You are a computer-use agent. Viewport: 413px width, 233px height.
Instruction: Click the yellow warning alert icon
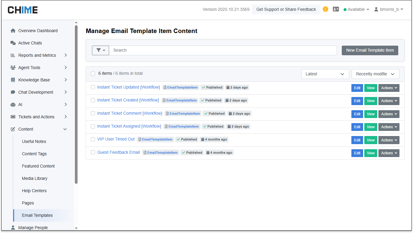click(325, 9)
